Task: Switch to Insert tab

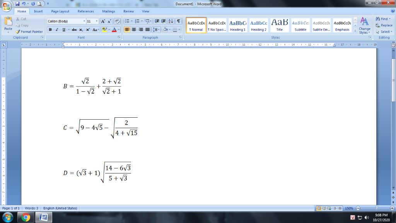Action: 38,11
